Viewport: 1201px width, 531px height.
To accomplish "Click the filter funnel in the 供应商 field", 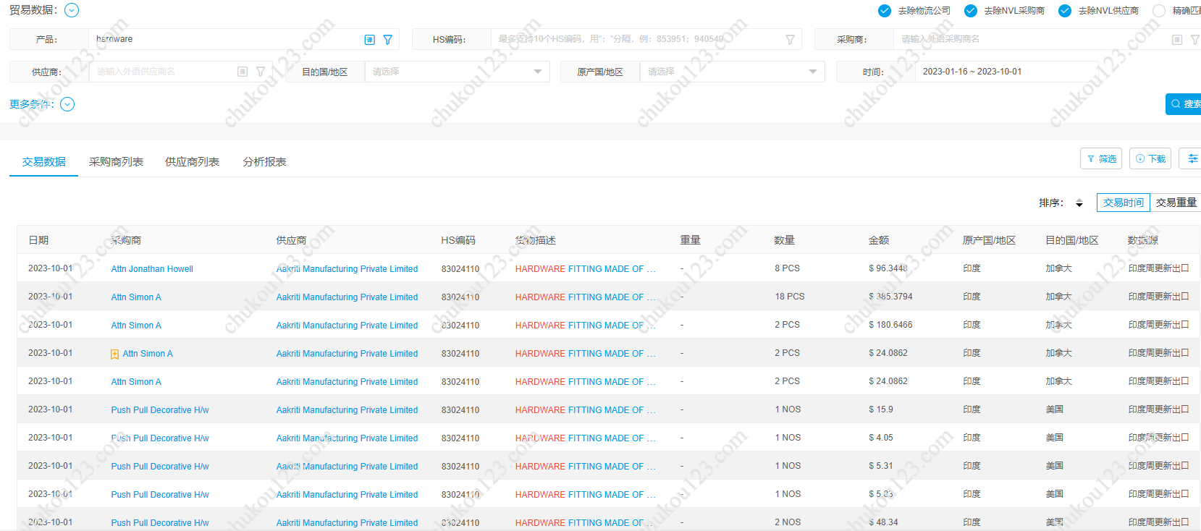I will click(261, 72).
